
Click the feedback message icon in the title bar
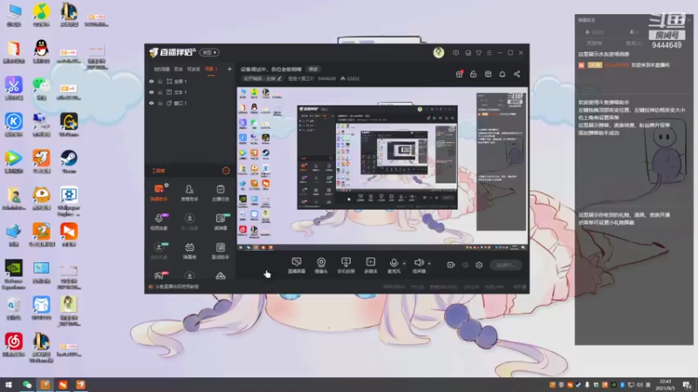coord(455,52)
